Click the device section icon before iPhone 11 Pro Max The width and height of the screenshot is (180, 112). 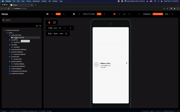74,14
